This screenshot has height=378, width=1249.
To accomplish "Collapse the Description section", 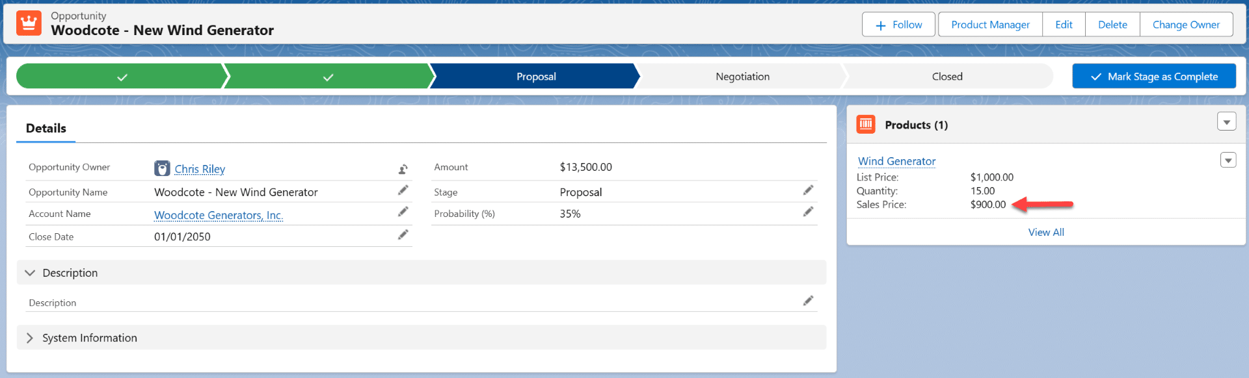I will (30, 273).
